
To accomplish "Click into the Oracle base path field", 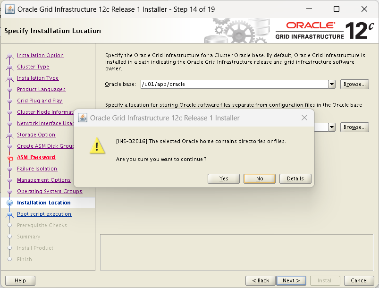I will tap(234, 84).
